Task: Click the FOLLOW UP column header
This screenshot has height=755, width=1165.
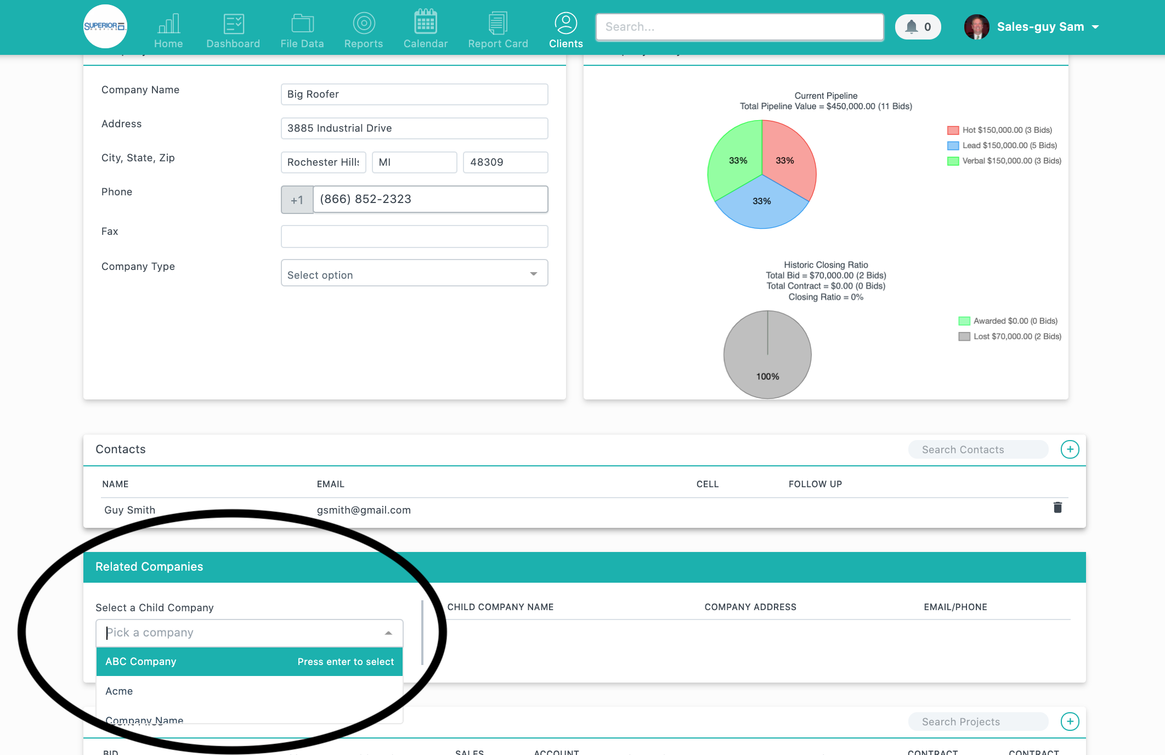Action: (815, 484)
